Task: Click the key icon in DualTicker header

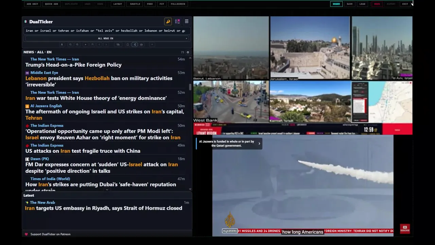Action: pos(168,21)
